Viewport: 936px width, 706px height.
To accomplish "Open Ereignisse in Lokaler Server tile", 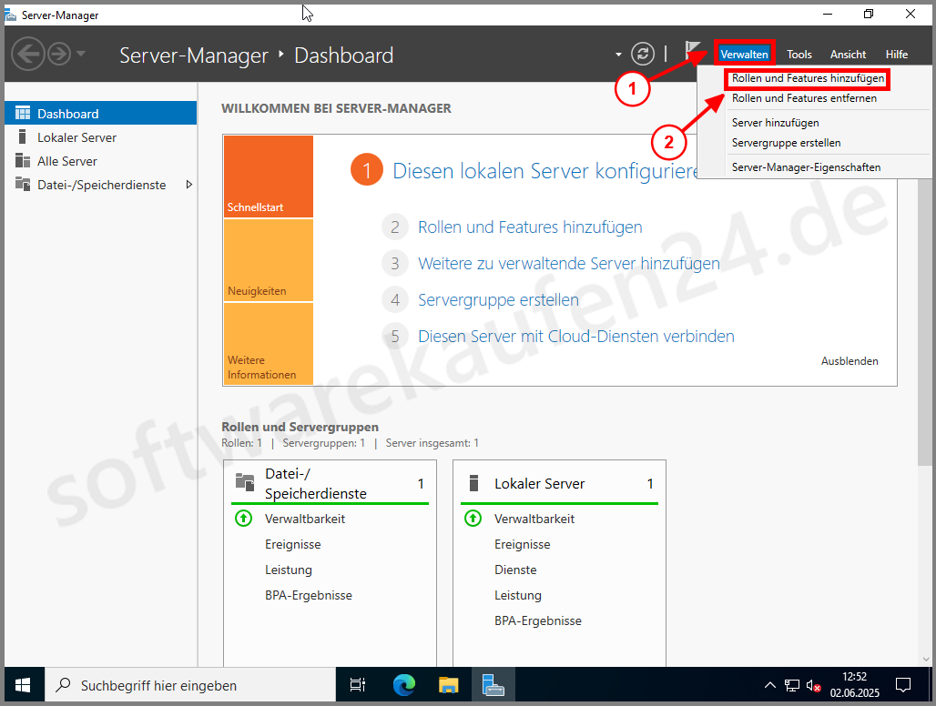I will [x=523, y=544].
